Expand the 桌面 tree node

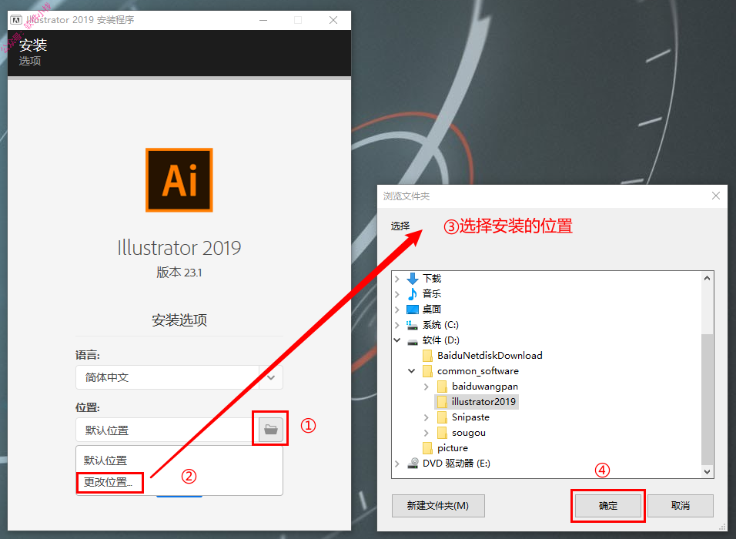[397, 310]
